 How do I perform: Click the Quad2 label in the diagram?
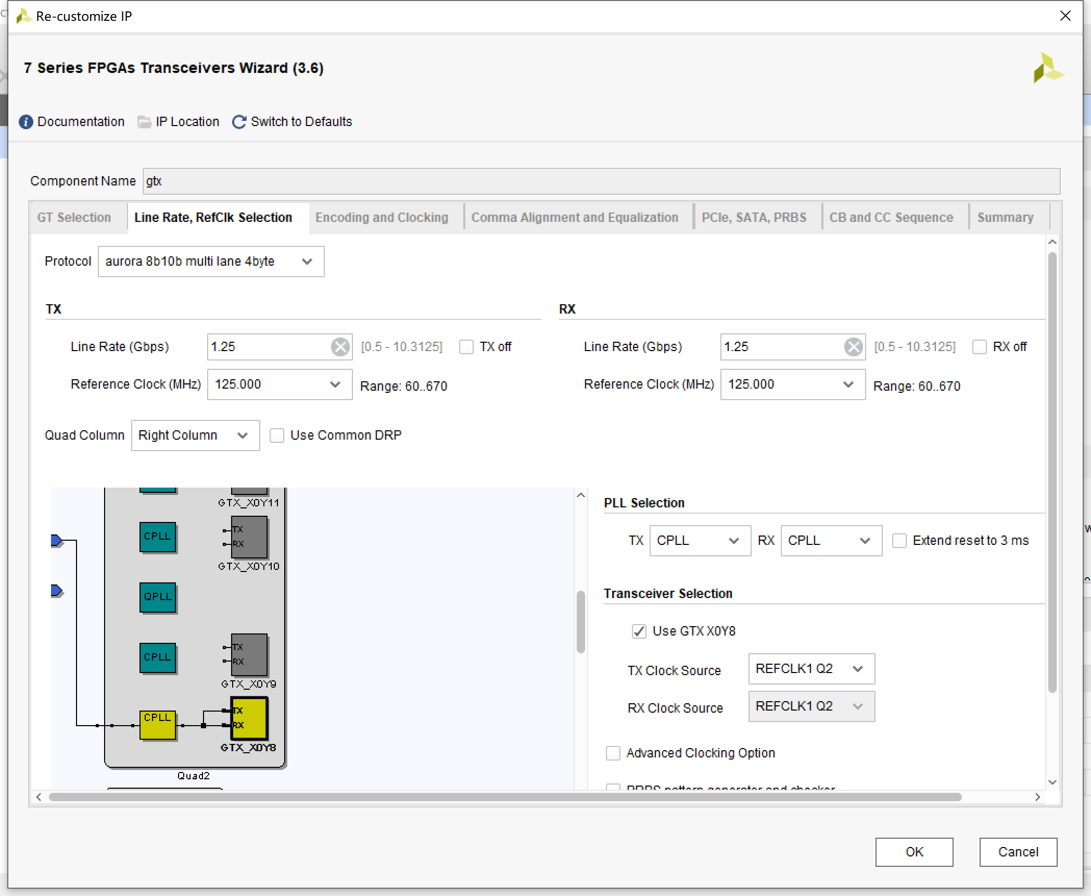(193, 776)
